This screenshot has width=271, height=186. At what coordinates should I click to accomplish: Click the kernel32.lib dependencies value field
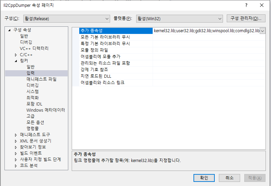pyautogui.click(x=207, y=31)
